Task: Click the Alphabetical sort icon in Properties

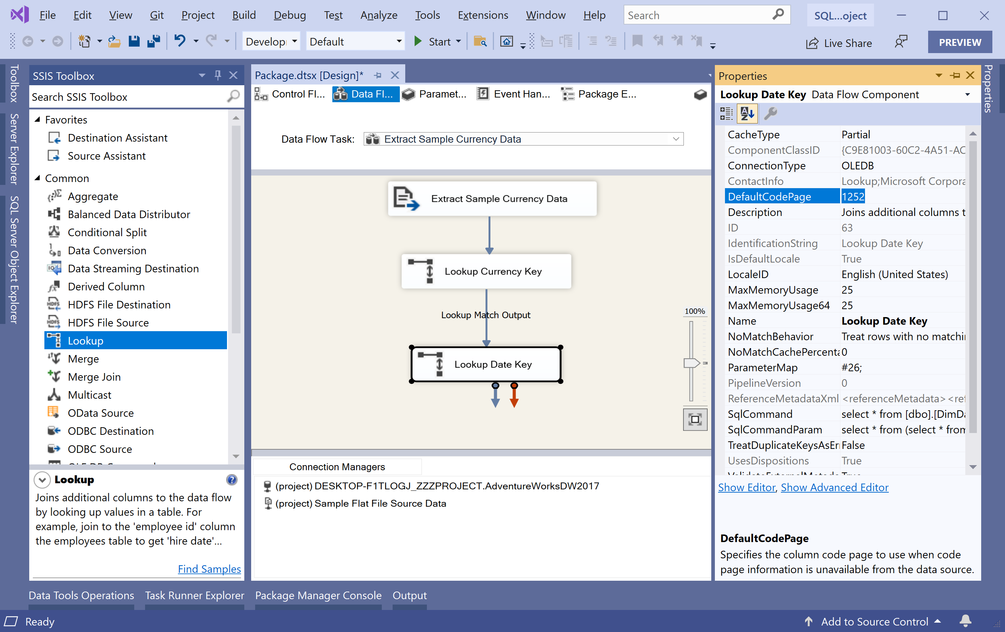Action: 747,113
